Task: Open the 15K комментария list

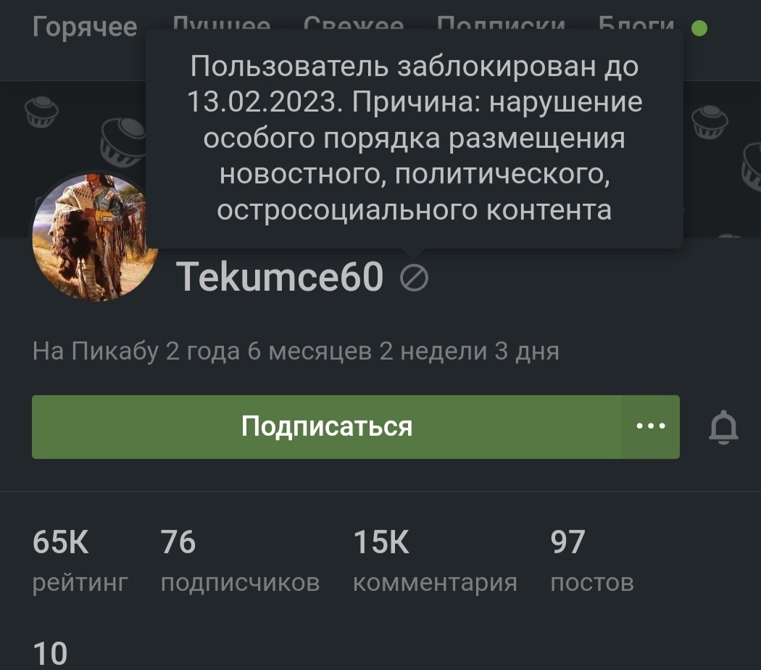Action: coord(435,561)
